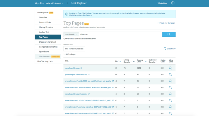Viewport: 209px width, 116px height.
Task: Open the Status Code filter dropdown
Action: click(74, 49)
